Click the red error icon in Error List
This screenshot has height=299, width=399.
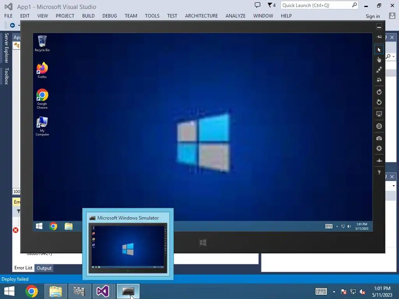(16, 230)
